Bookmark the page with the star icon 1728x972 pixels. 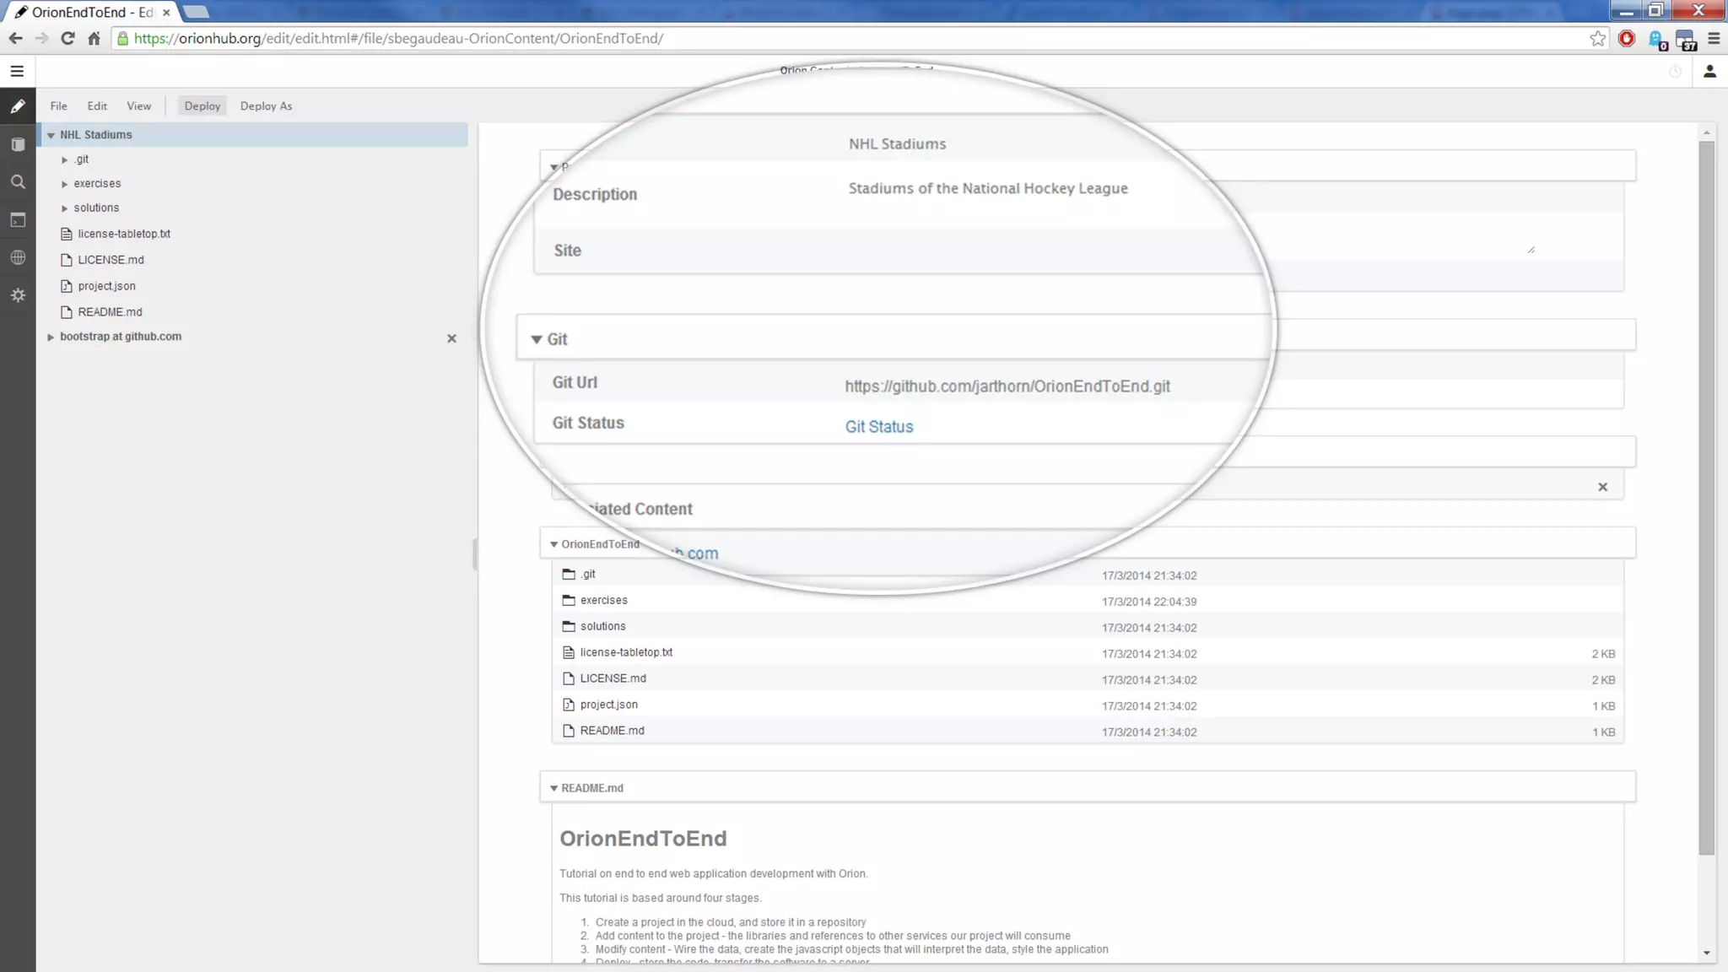tap(1597, 39)
